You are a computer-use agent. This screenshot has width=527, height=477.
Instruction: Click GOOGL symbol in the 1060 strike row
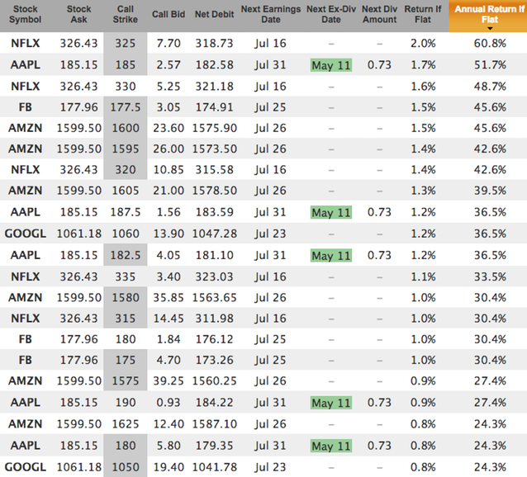26,234
